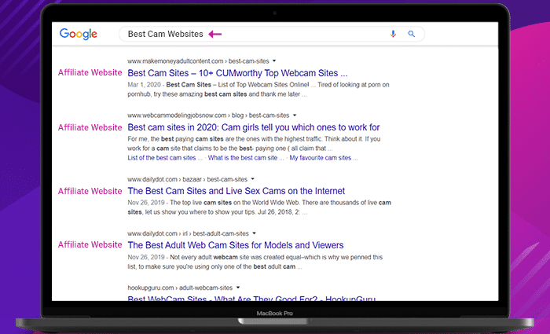Open the 'Best WebCam Sites' HookupGuru result
The image size is (550, 334).
coord(253,298)
